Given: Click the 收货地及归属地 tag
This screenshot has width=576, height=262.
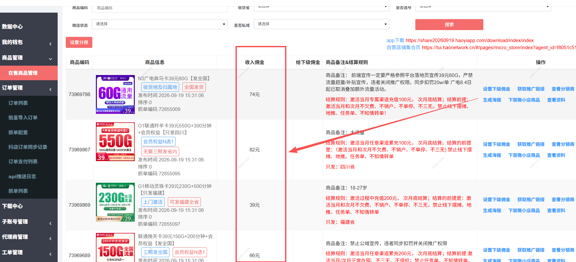Looking at the screenshot, I should click(x=160, y=87).
